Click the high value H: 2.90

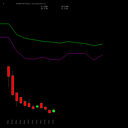65,7
